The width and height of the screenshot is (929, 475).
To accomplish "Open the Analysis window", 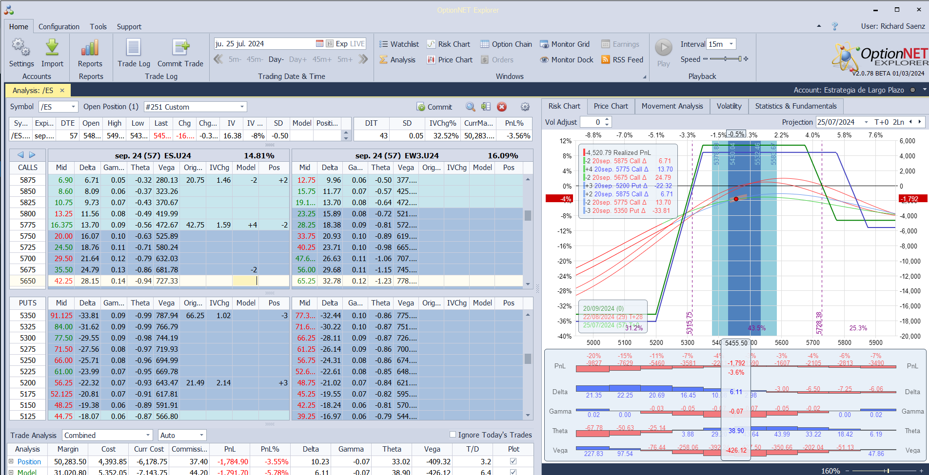I will click(x=397, y=60).
